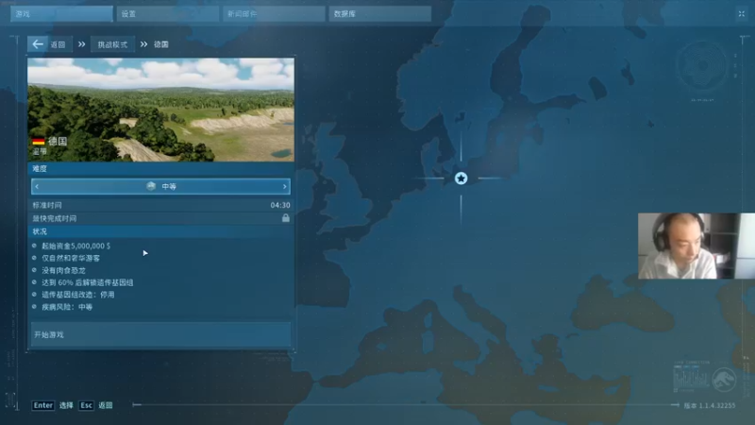Click the Jurassic World logo icon
Screen dimensions: 755x425
724,380
